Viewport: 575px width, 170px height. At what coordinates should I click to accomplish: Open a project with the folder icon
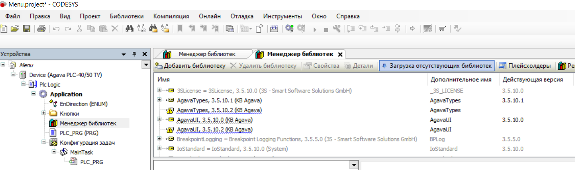point(15,29)
